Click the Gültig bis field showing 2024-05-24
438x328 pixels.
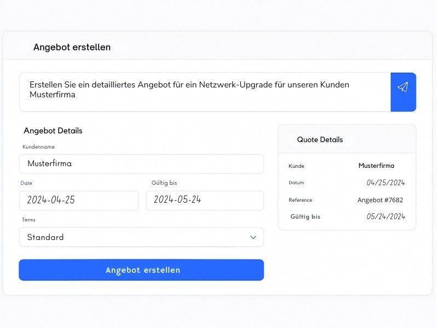click(x=205, y=200)
